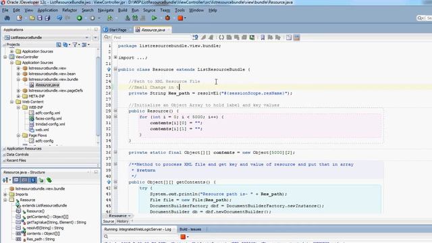Screen dimensions: 432x243
Task: Open the sort options dropdown in Structure
Action: click(x=7, y=180)
